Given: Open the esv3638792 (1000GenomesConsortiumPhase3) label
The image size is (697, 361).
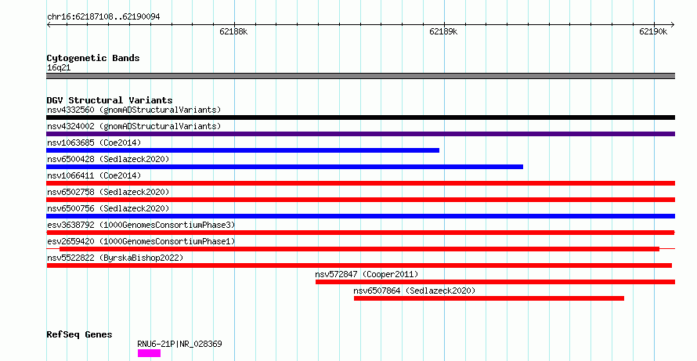Looking at the screenshot, I should pos(141,225).
